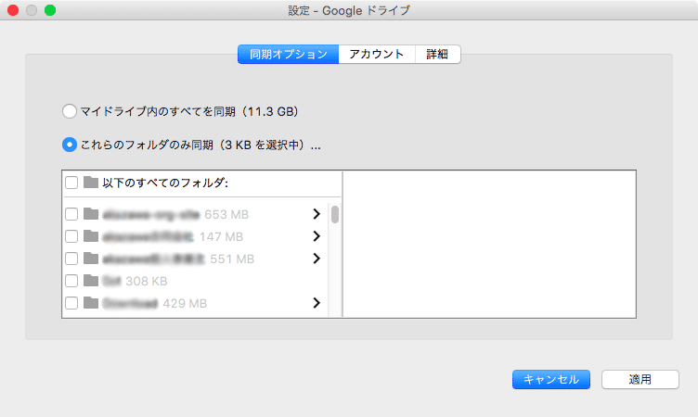Click the folder icon of the 308 KB row
Screen dimensions: 698x417
[91, 281]
